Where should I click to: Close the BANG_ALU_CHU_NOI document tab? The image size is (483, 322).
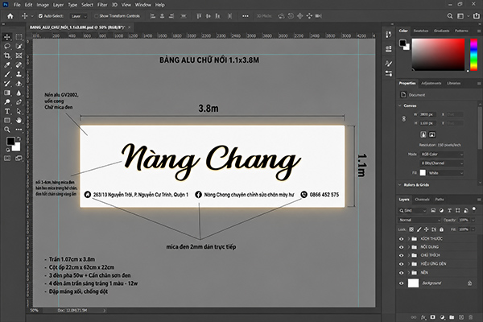(130, 27)
